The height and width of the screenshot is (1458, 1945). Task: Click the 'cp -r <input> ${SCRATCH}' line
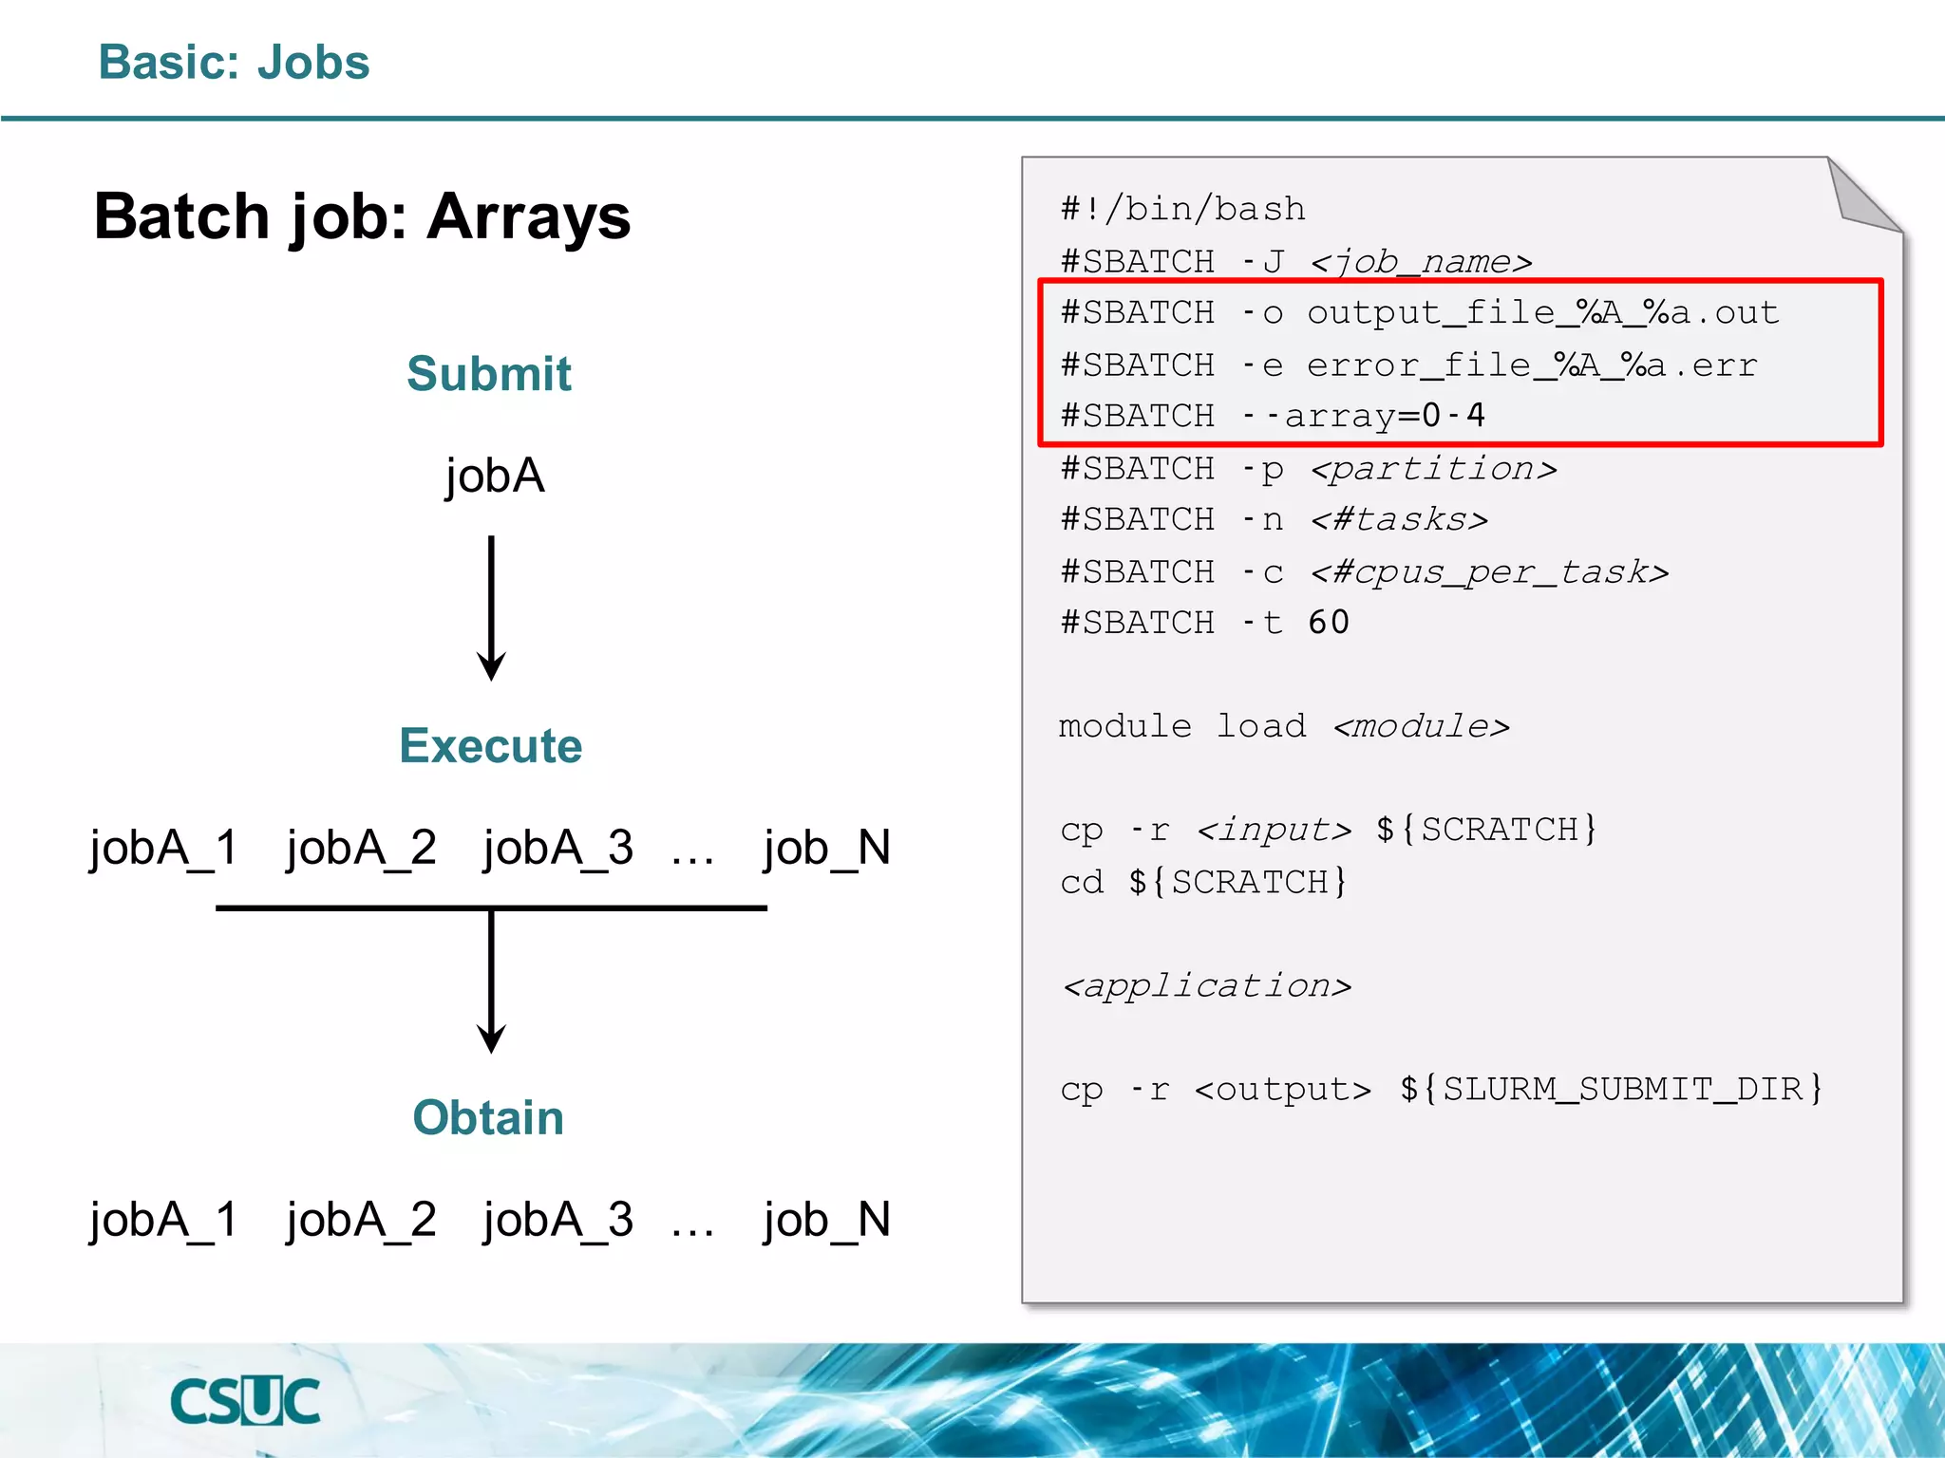point(1329,830)
